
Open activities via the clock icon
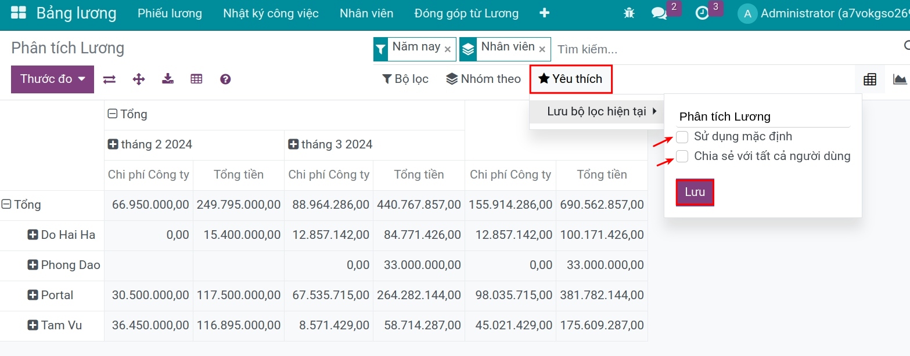tap(701, 12)
